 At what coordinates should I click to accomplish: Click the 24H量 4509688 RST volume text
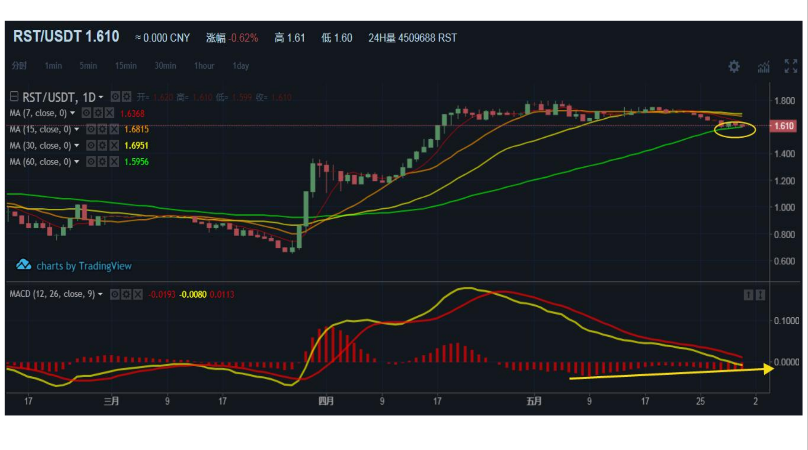[412, 38]
